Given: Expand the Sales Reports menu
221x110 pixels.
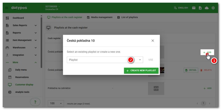Looking at the screenshot, I should click(36, 26).
